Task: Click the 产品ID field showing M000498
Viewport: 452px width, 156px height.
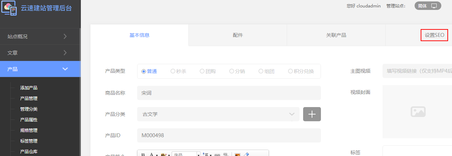Action: 229,135
